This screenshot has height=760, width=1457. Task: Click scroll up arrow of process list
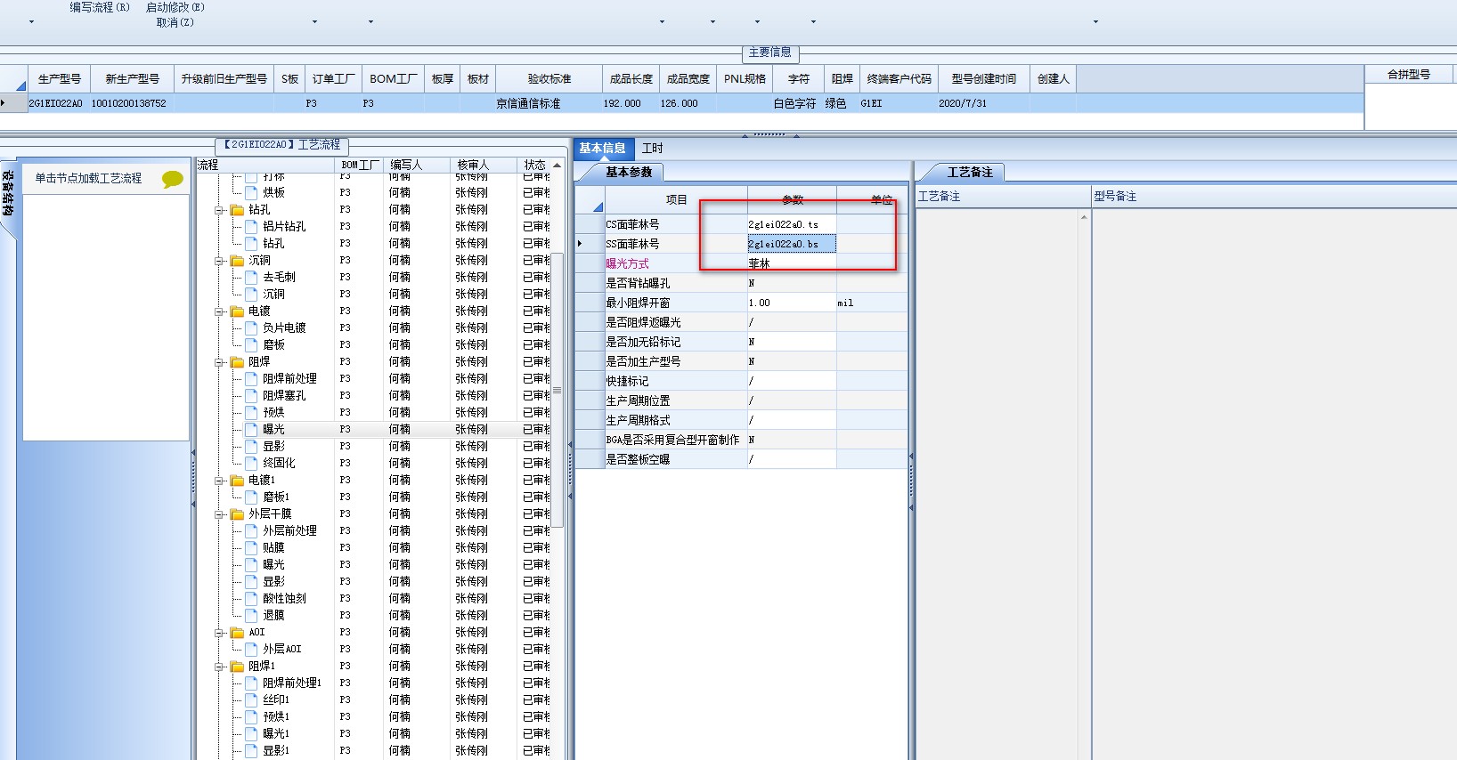pyautogui.click(x=558, y=166)
